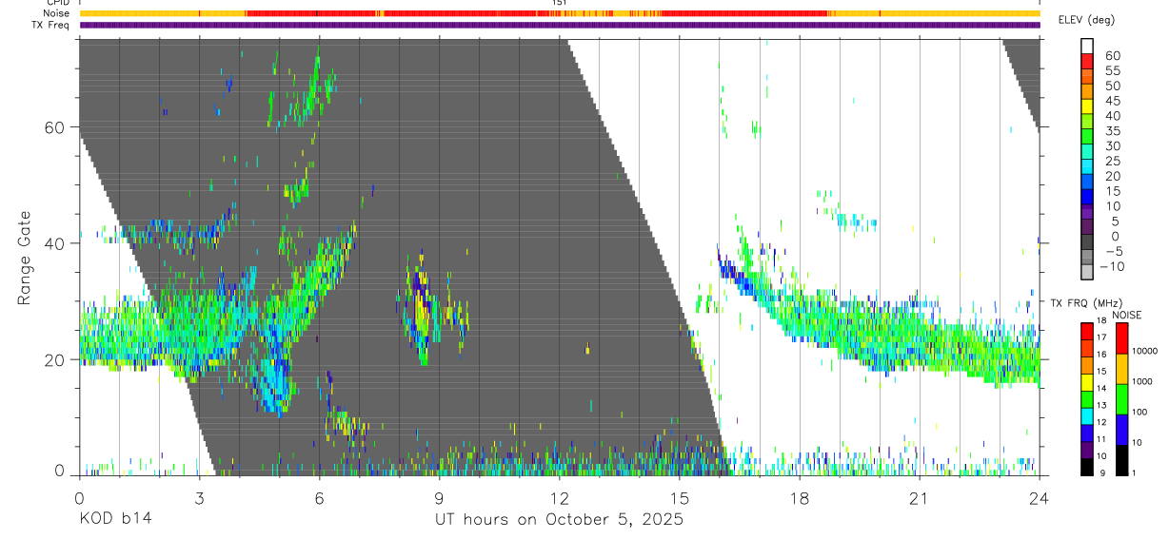Click noise legend value '1000'
Screen dimensions: 1169x539
[1146, 382]
